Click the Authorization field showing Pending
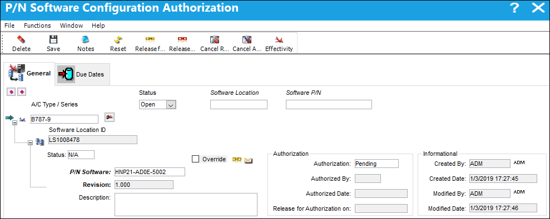Image resolution: width=550 pixels, height=219 pixels. pyautogui.click(x=376, y=164)
